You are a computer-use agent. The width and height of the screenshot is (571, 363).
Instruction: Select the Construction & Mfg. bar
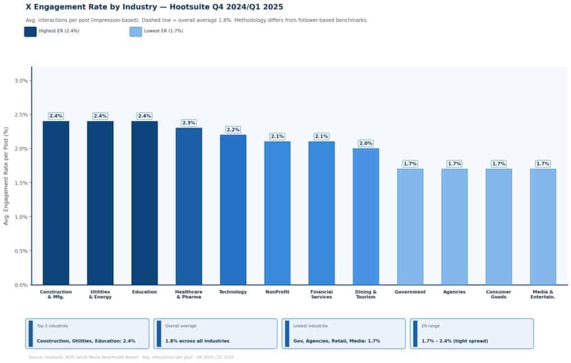(56, 203)
